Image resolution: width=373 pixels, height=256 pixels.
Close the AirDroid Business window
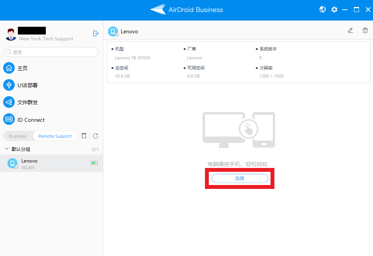coord(368,10)
